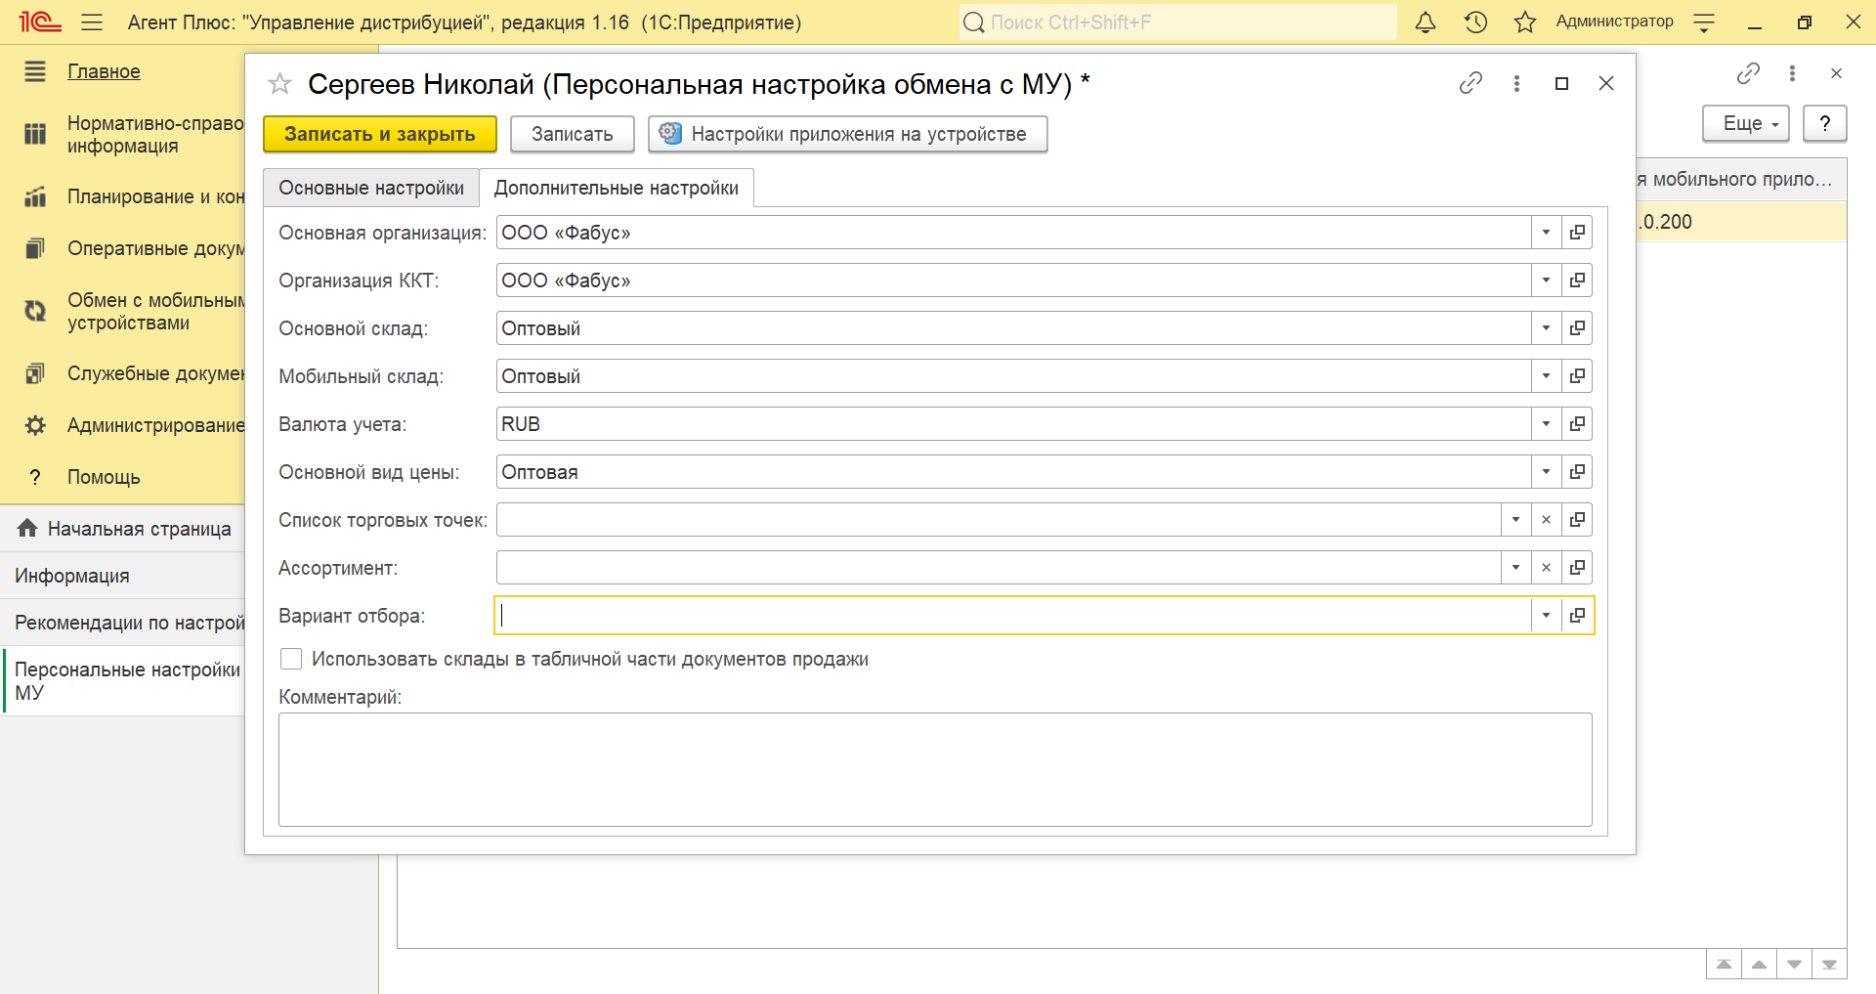Clear the Список торговых точек field

pyautogui.click(x=1546, y=520)
